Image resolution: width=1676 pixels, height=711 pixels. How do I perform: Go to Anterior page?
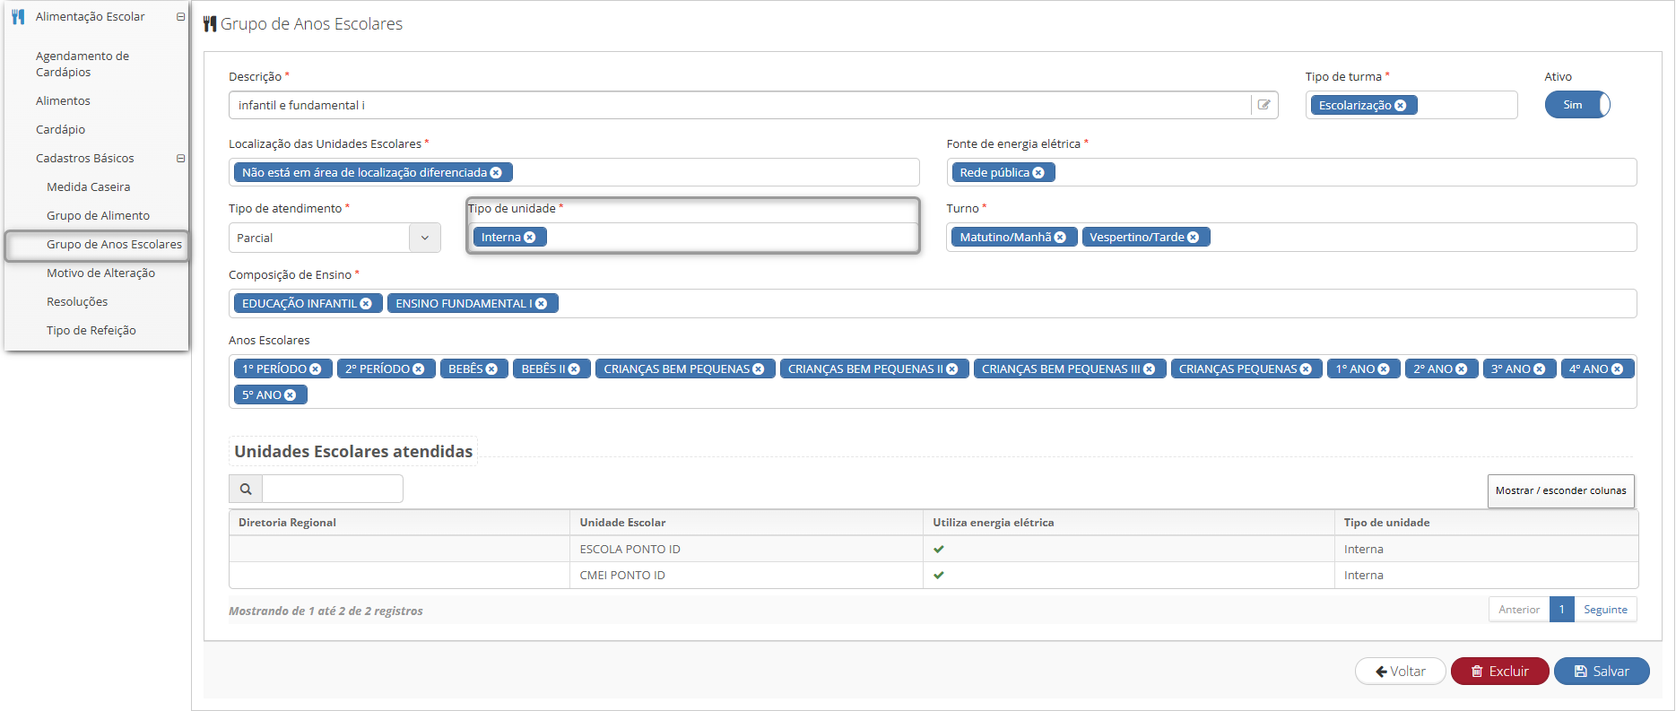(1519, 610)
